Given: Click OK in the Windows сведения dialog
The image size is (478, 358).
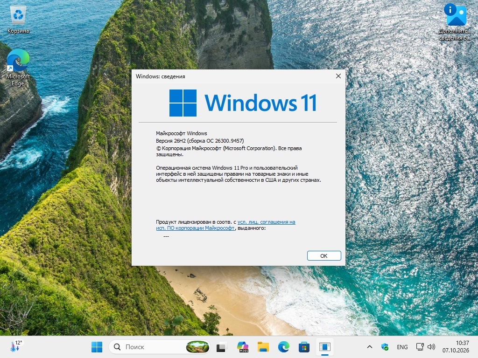Looking at the screenshot, I should pyautogui.click(x=324, y=256).
